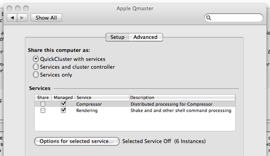Click Show All preferences button

point(46,18)
